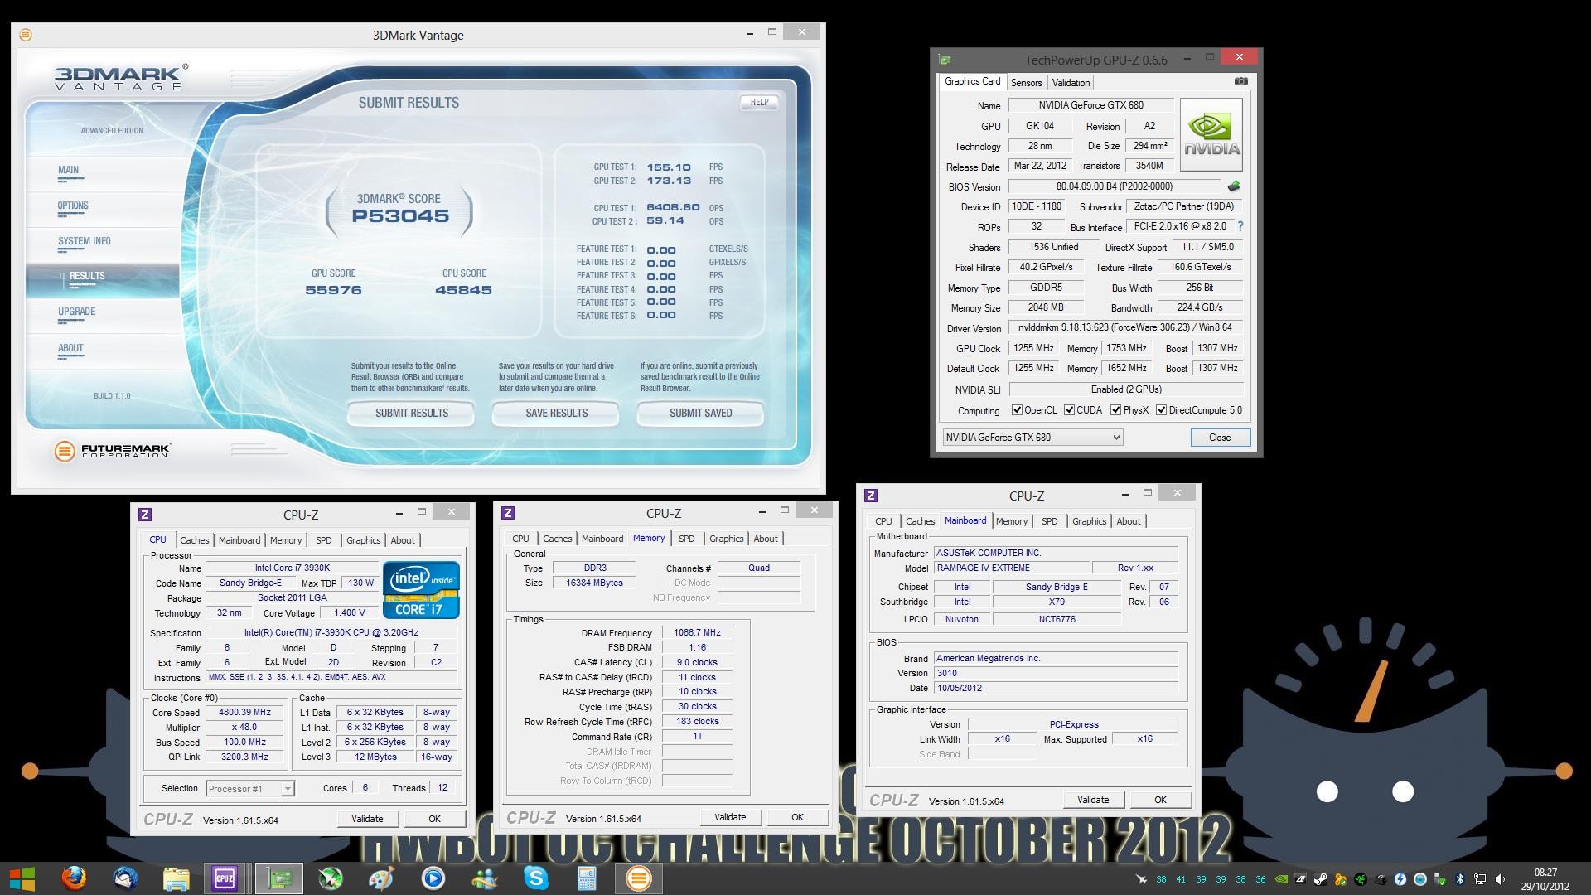Open the Calculator taskbar icon
The height and width of the screenshot is (895, 1591).
pyautogui.click(x=588, y=878)
